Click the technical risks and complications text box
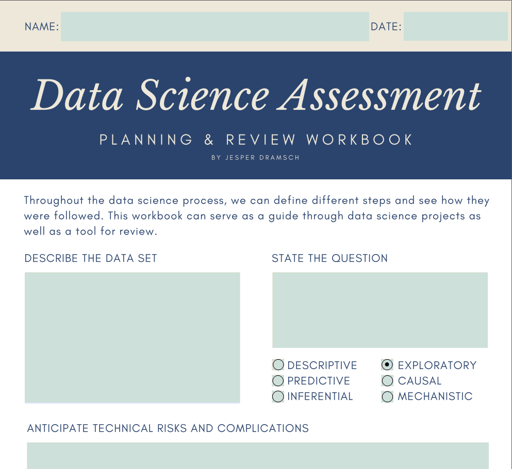 coord(258,456)
